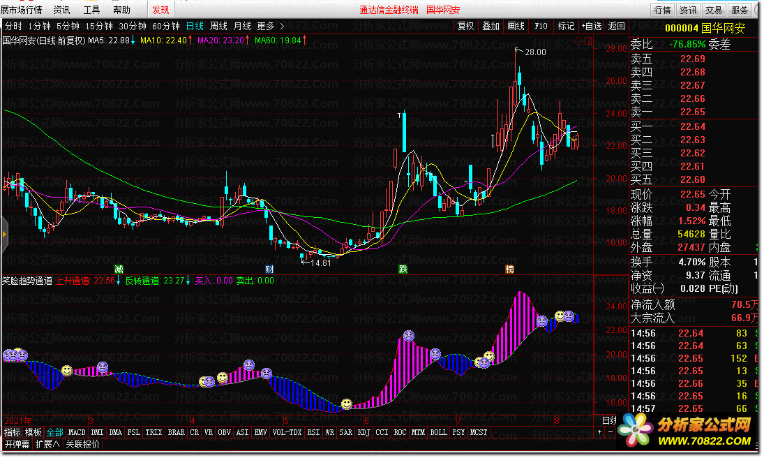Click the 返回 back button
764x458 pixels.
tap(617, 27)
